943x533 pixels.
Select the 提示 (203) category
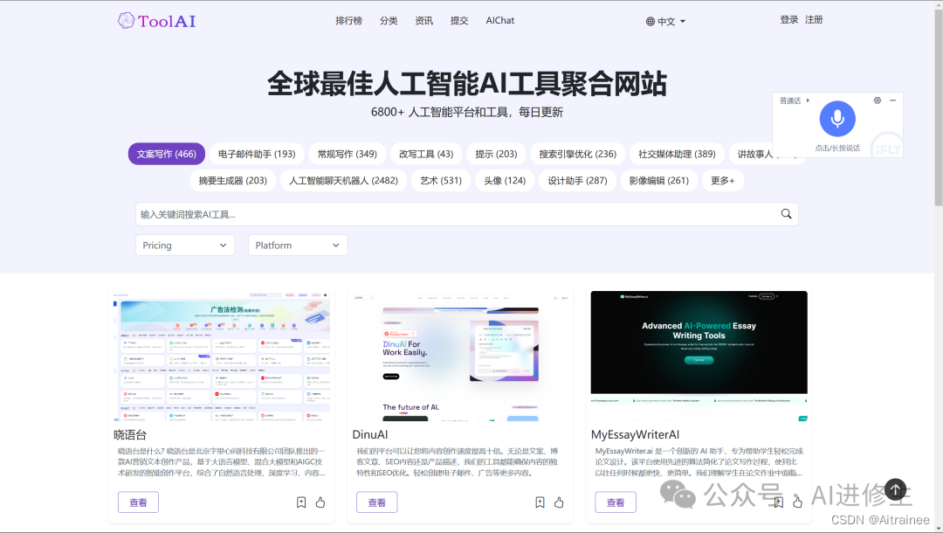496,154
